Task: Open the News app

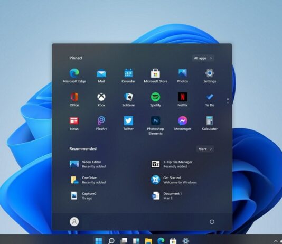Action: click(x=74, y=124)
